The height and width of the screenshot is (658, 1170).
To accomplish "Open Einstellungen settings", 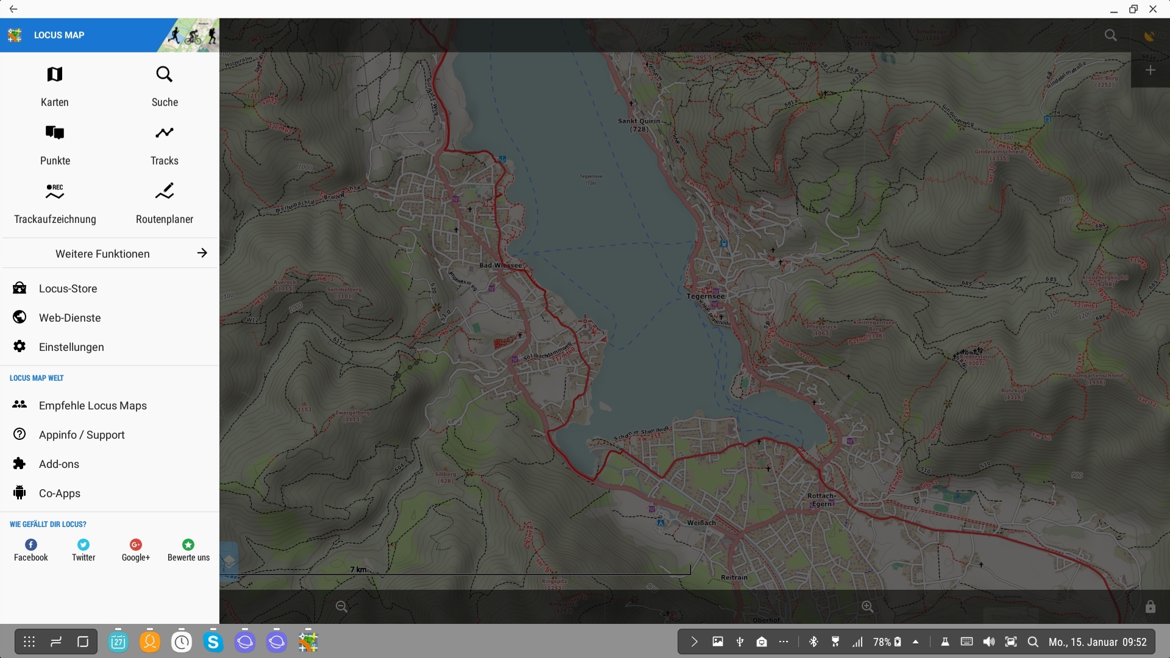I will (x=71, y=347).
